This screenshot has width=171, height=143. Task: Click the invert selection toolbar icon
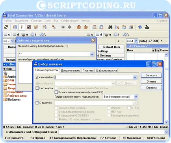coord(45,27)
